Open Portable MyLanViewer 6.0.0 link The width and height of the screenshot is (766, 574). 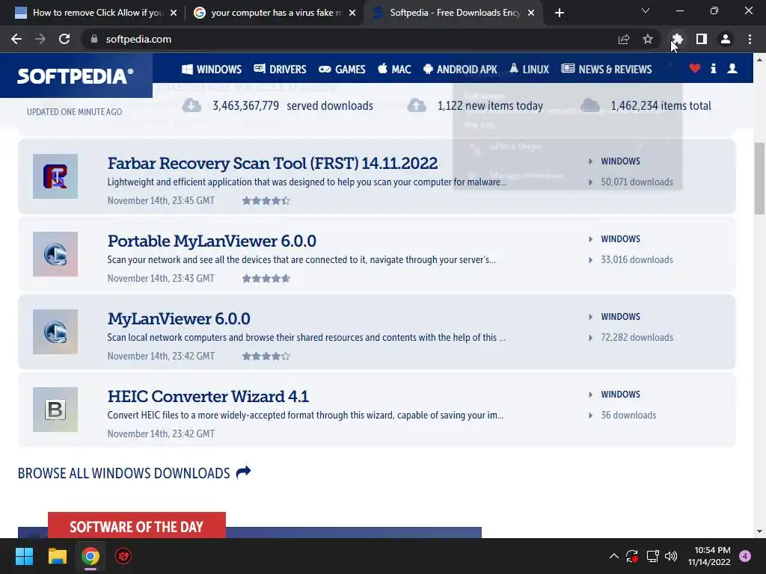tap(212, 241)
